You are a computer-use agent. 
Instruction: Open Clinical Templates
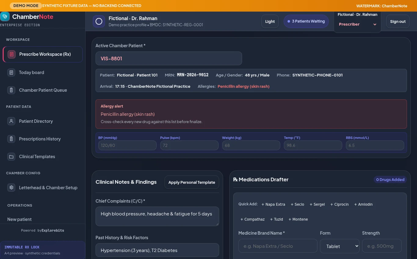pyautogui.click(x=43, y=157)
